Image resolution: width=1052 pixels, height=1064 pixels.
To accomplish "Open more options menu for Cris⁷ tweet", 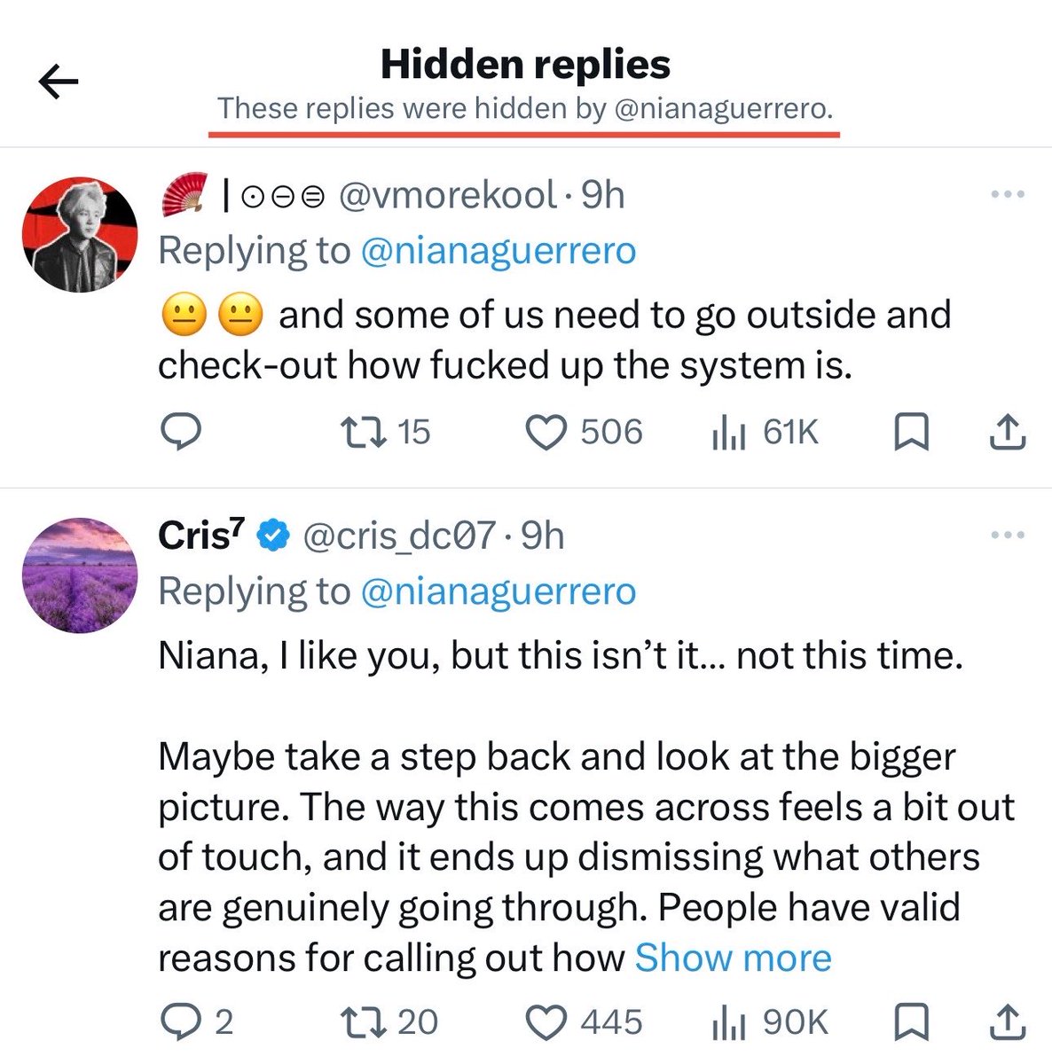I will tap(1008, 535).
